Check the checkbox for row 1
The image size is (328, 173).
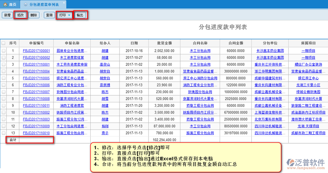pyautogui.click(x=4, y=51)
